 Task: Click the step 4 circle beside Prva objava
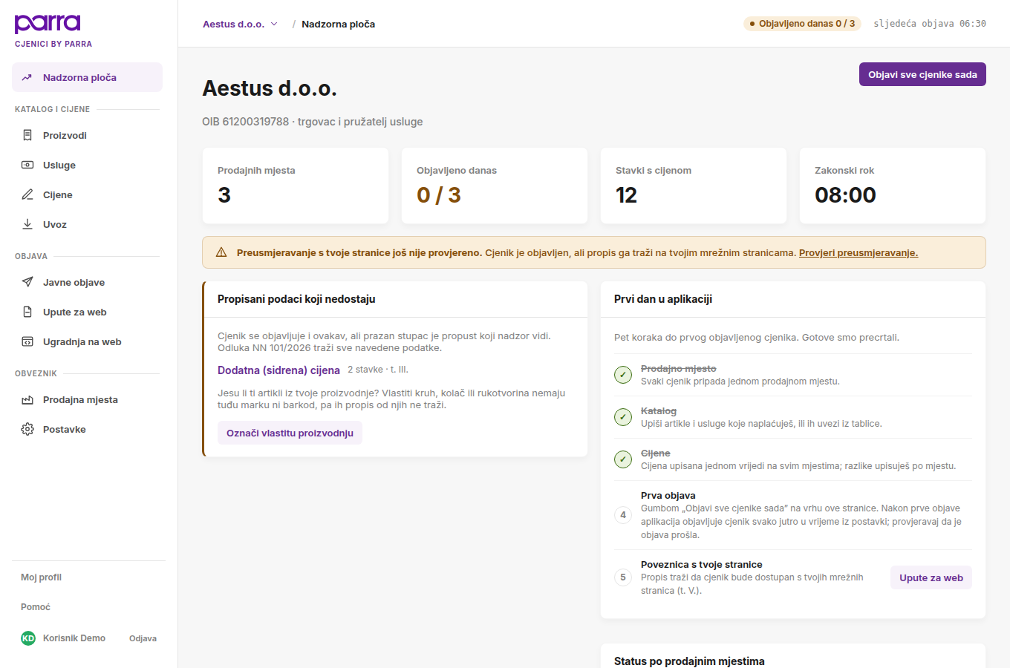click(x=623, y=515)
